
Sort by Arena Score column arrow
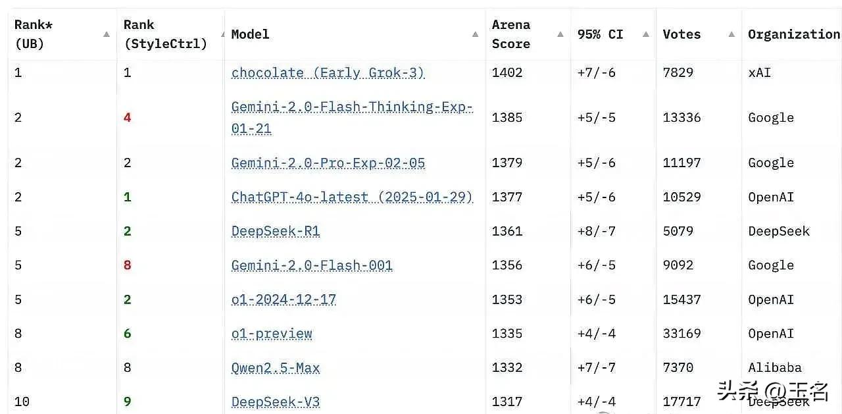[x=560, y=34]
